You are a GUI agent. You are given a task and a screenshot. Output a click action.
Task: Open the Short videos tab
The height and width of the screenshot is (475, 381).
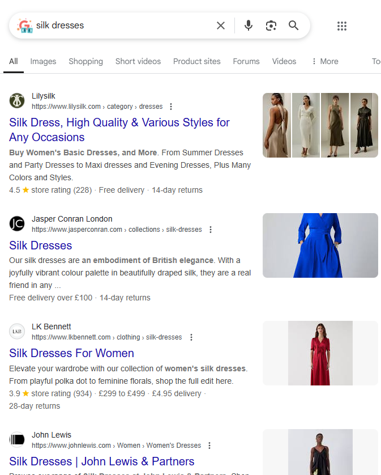click(x=138, y=61)
